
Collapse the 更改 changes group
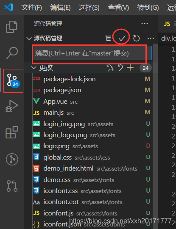tap(34, 68)
